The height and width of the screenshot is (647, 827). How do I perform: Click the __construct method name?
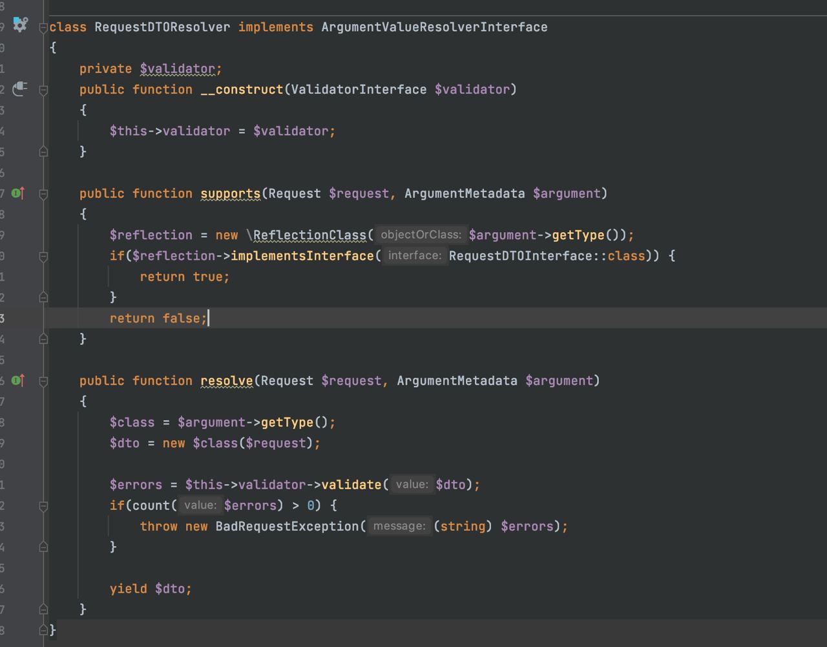tap(242, 89)
